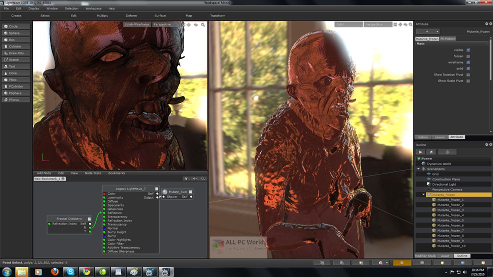Viewport: 493px width, 277px height.
Task: Open the Workspace menu
Action: (93, 8)
